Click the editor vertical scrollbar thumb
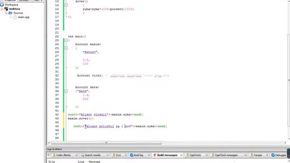 point(289,81)
